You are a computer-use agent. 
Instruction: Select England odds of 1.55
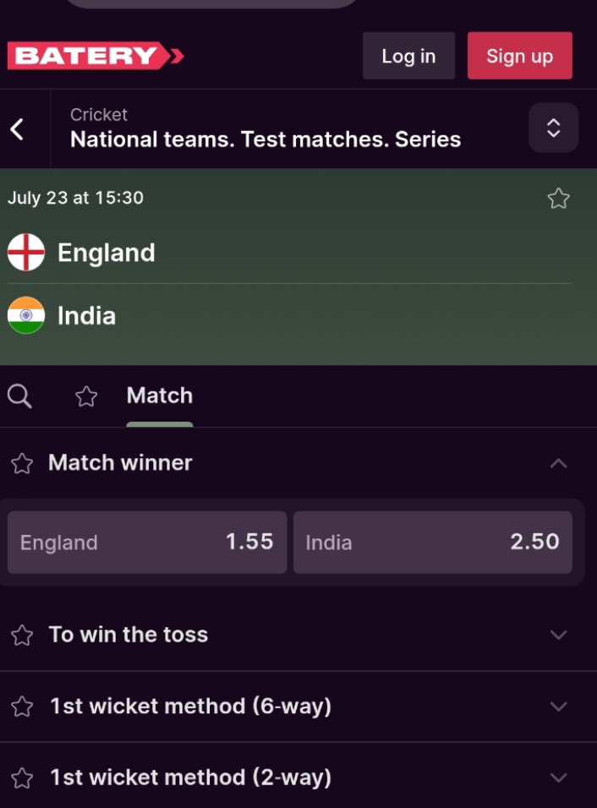coord(146,543)
